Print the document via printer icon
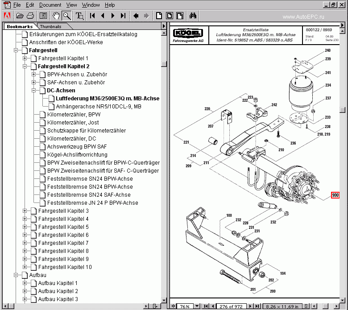348x310 pixels. pyautogui.click(x=30, y=16)
